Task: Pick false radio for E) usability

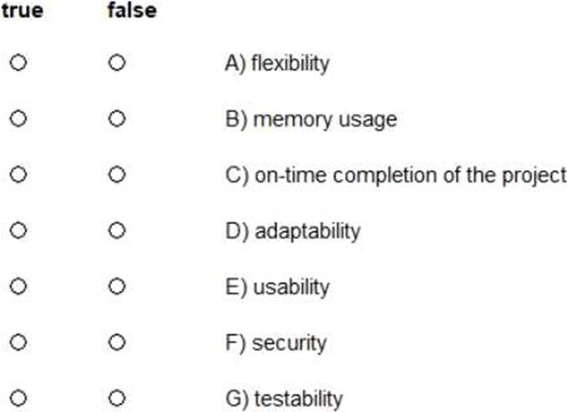Action: [116, 286]
